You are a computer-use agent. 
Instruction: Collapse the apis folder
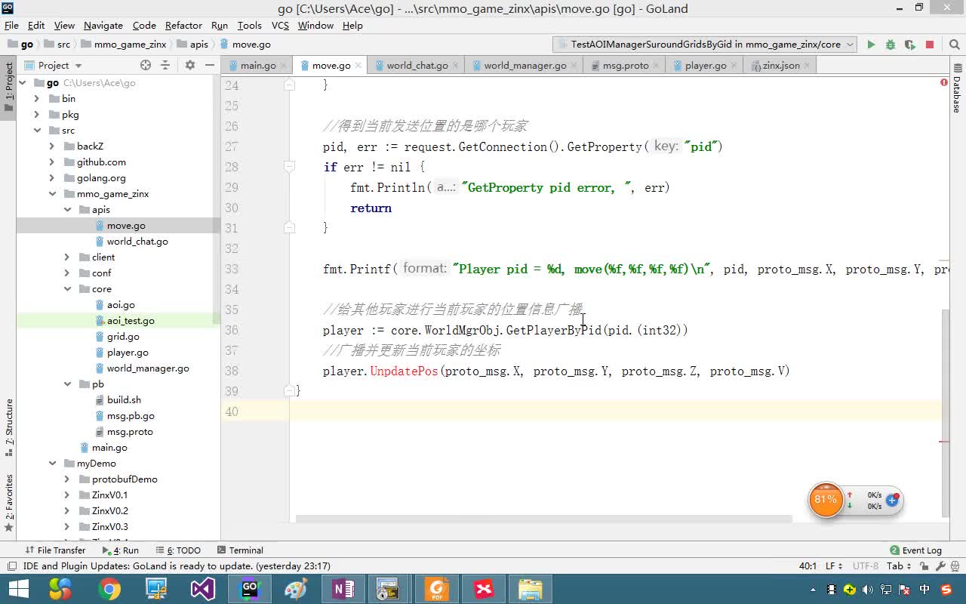67,210
